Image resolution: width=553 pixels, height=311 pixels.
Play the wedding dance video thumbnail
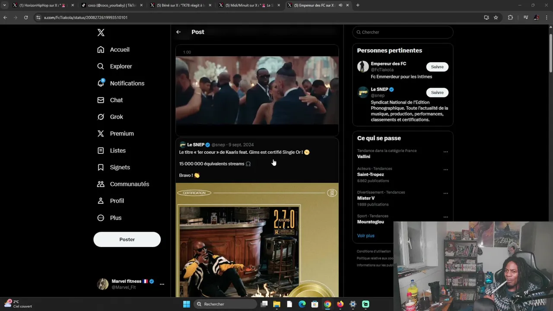click(257, 90)
